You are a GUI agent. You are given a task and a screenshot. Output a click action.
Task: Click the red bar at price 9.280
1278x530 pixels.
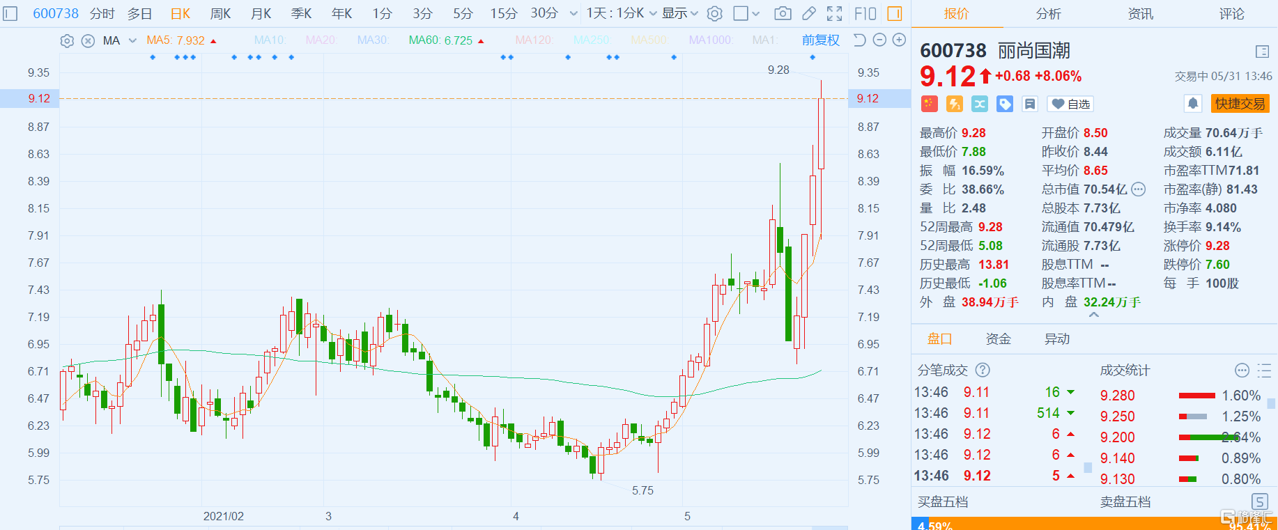click(1196, 396)
